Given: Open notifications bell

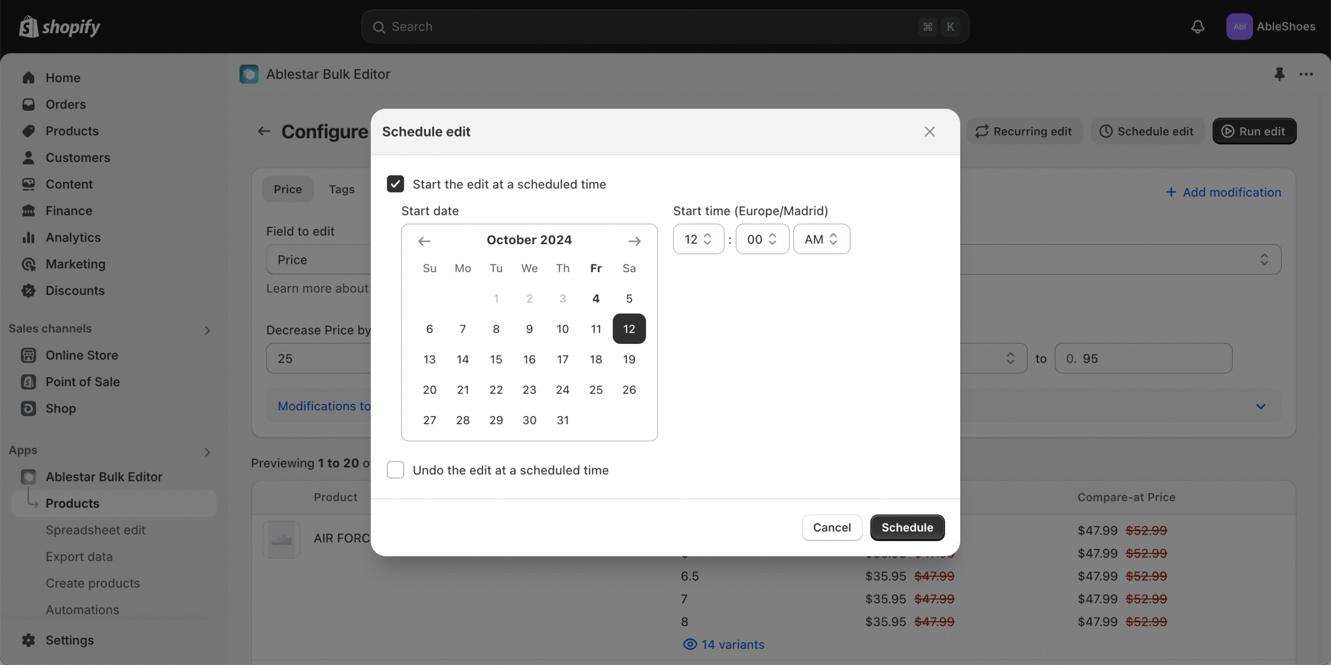Looking at the screenshot, I should click(x=1197, y=26).
